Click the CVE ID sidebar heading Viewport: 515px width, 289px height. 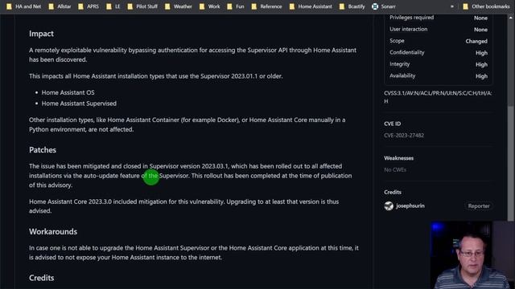click(392, 124)
